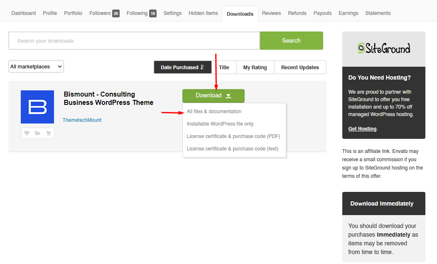Sort downloads by Title
Screen dimensions: 437x264
[224, 67]
